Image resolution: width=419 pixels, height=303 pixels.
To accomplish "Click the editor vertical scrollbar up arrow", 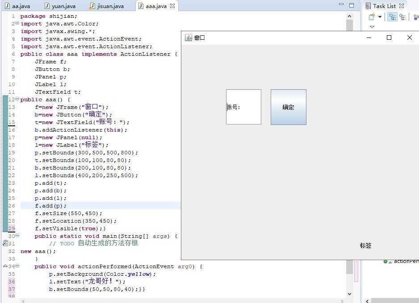I will [349, 16].
